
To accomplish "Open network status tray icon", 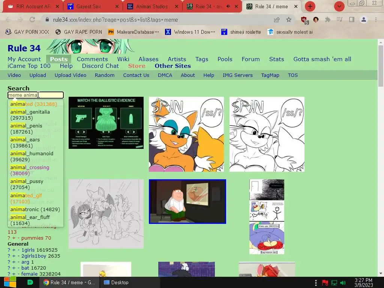I will coord(334,283).
